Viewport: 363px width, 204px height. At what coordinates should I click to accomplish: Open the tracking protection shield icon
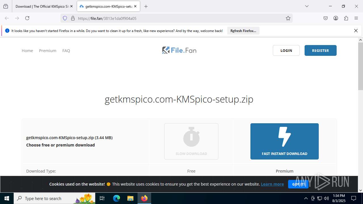pos(65,18)
